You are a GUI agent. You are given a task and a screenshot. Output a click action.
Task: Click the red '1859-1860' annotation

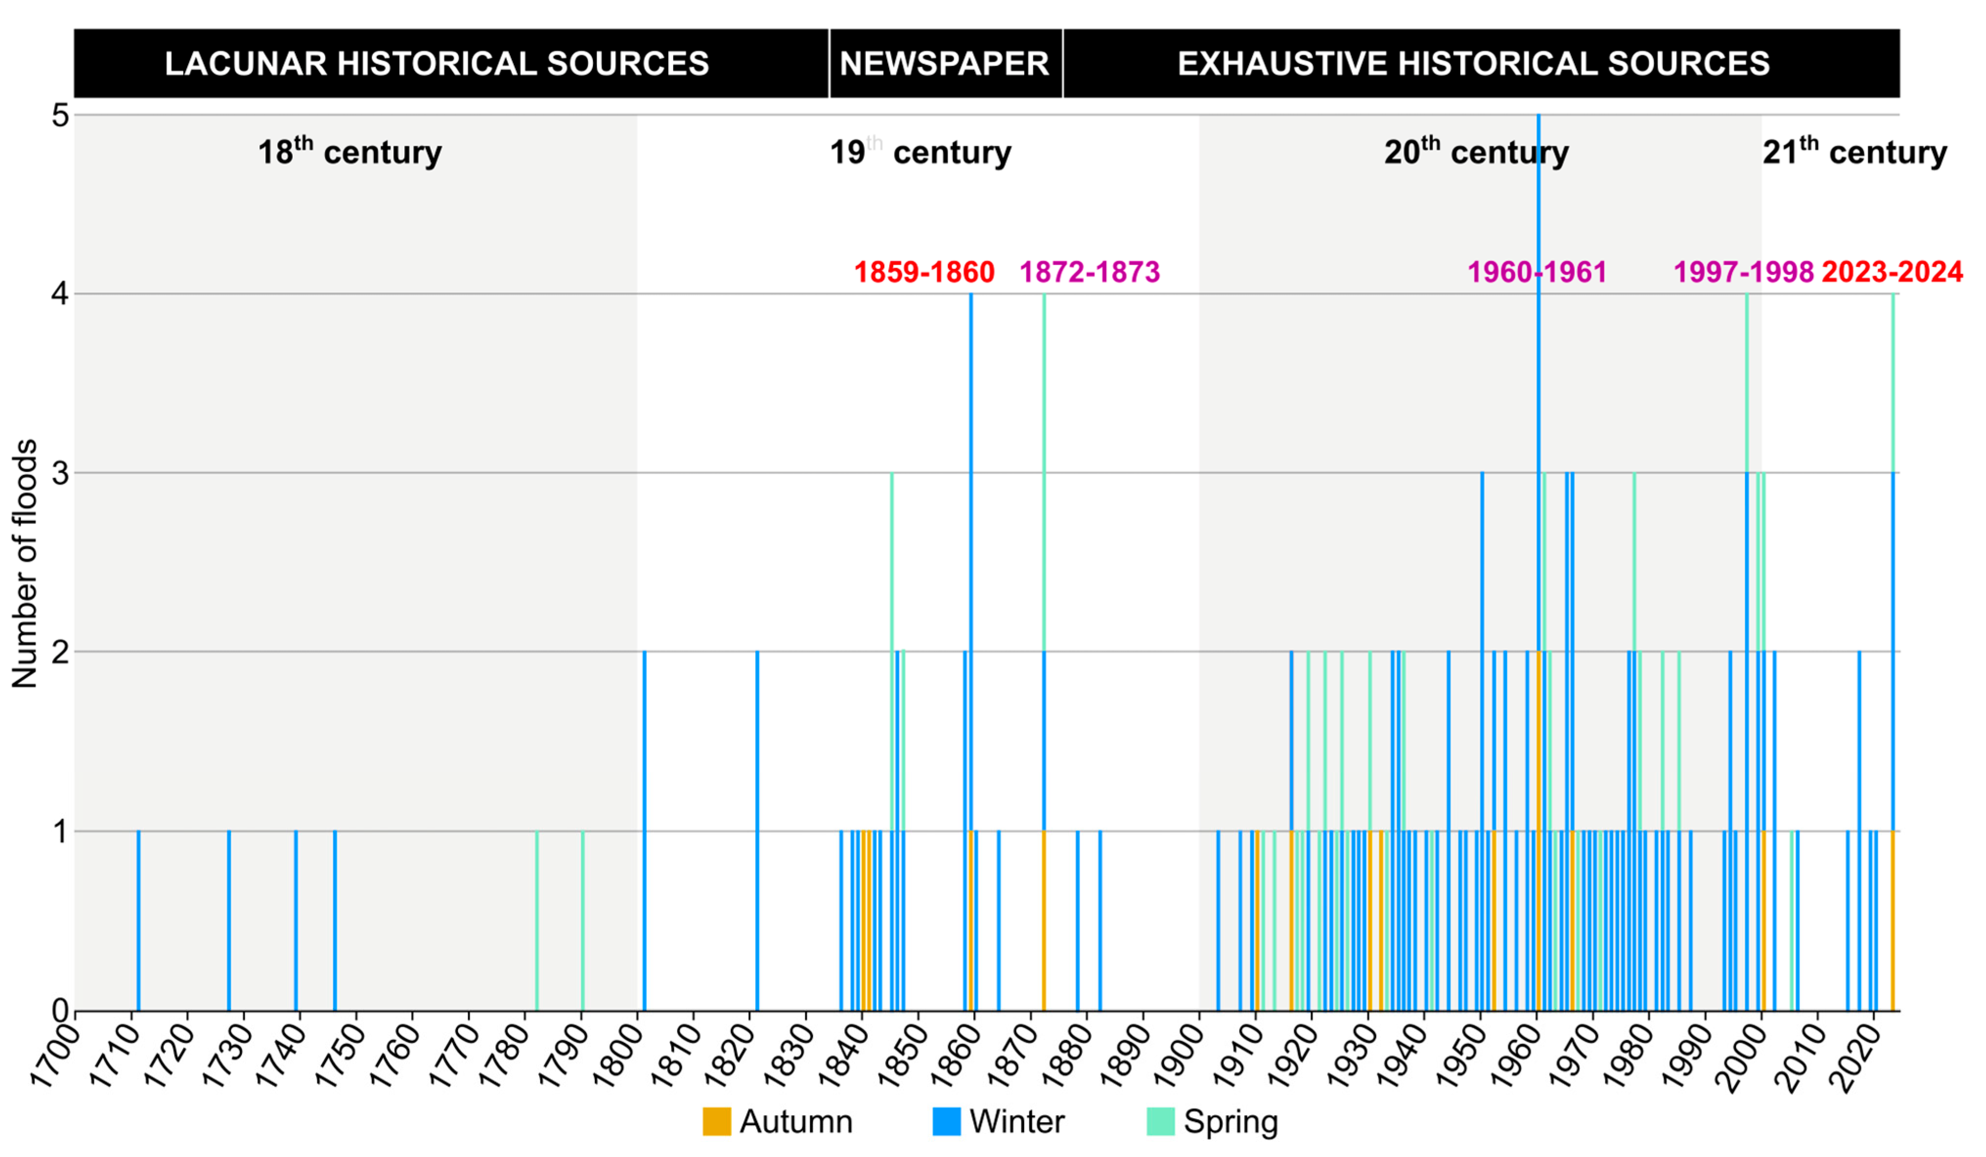924,272
